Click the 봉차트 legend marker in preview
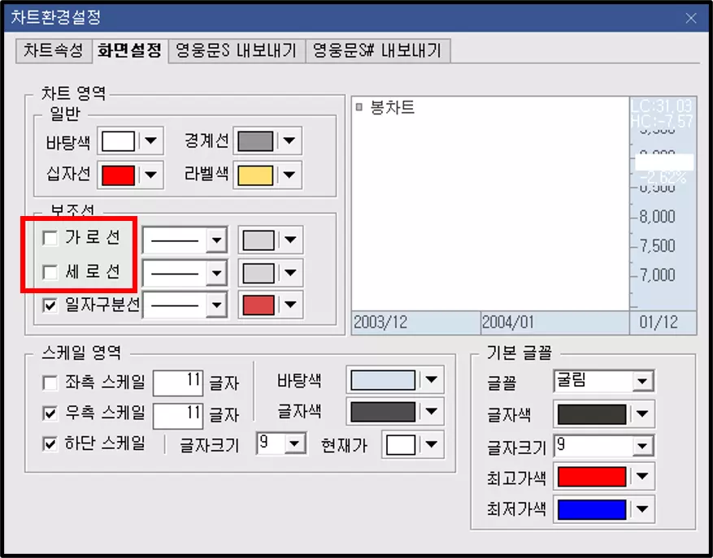Screen dimensions: 713x558 point(359,107)
